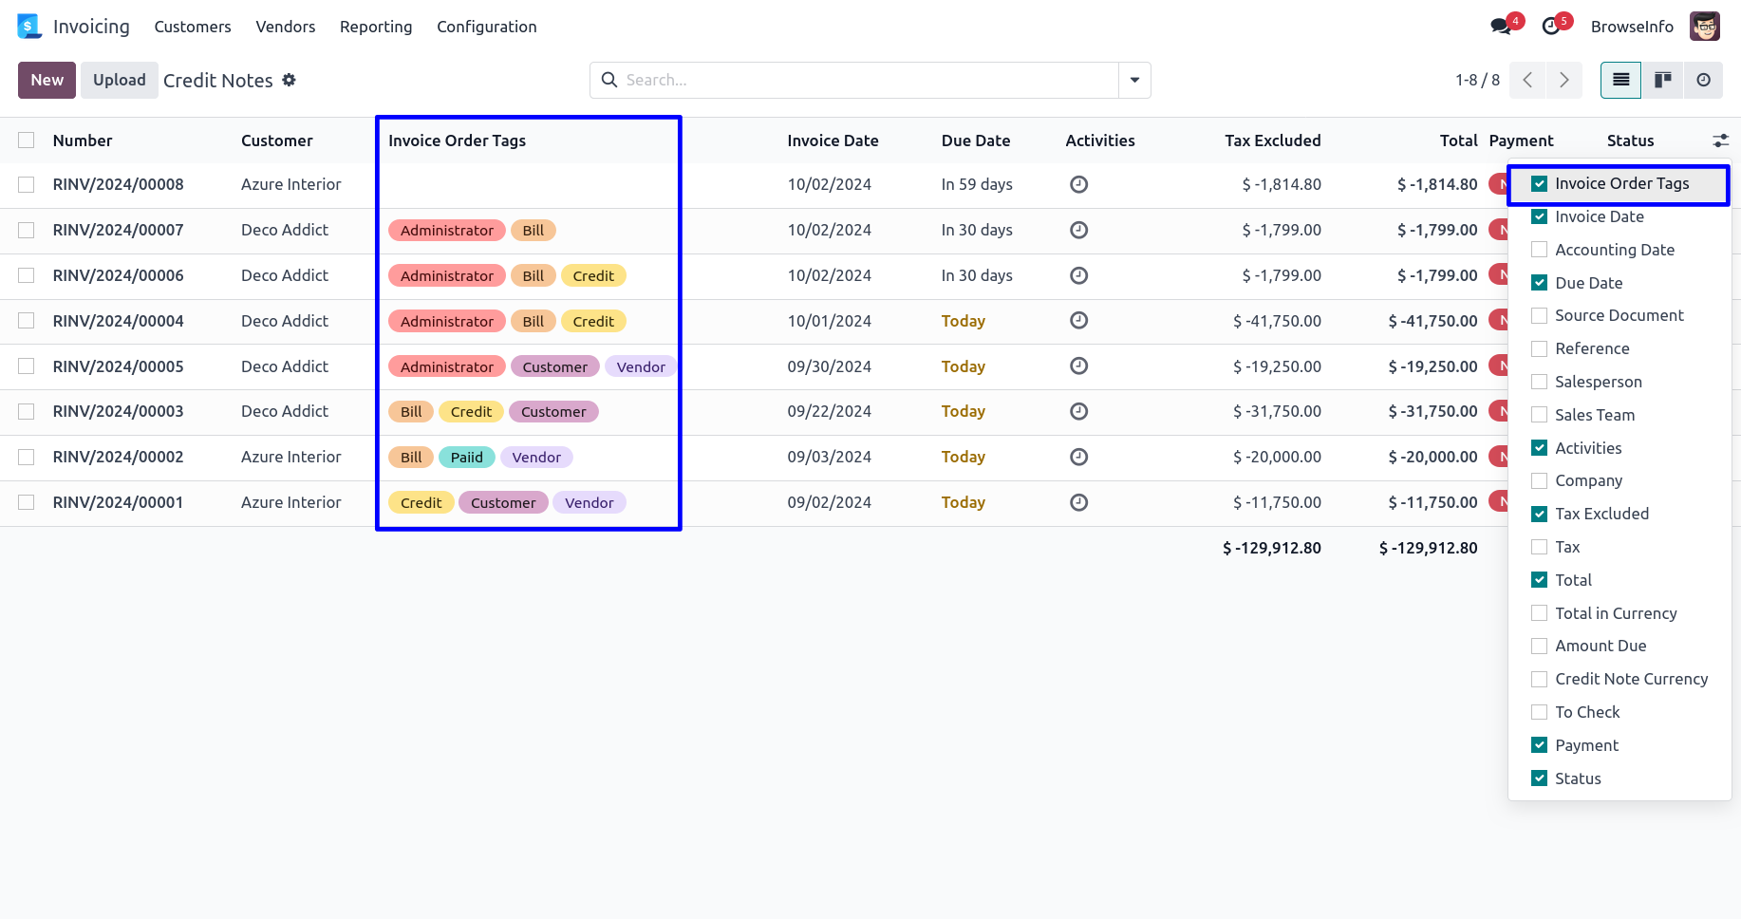
Task: Enable the Accounting Date column
Action: click(1539, 250)
